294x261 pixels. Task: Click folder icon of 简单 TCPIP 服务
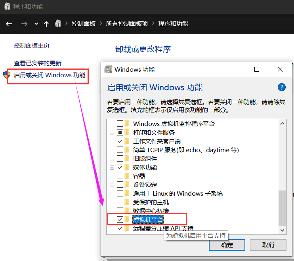click(127, 150)
